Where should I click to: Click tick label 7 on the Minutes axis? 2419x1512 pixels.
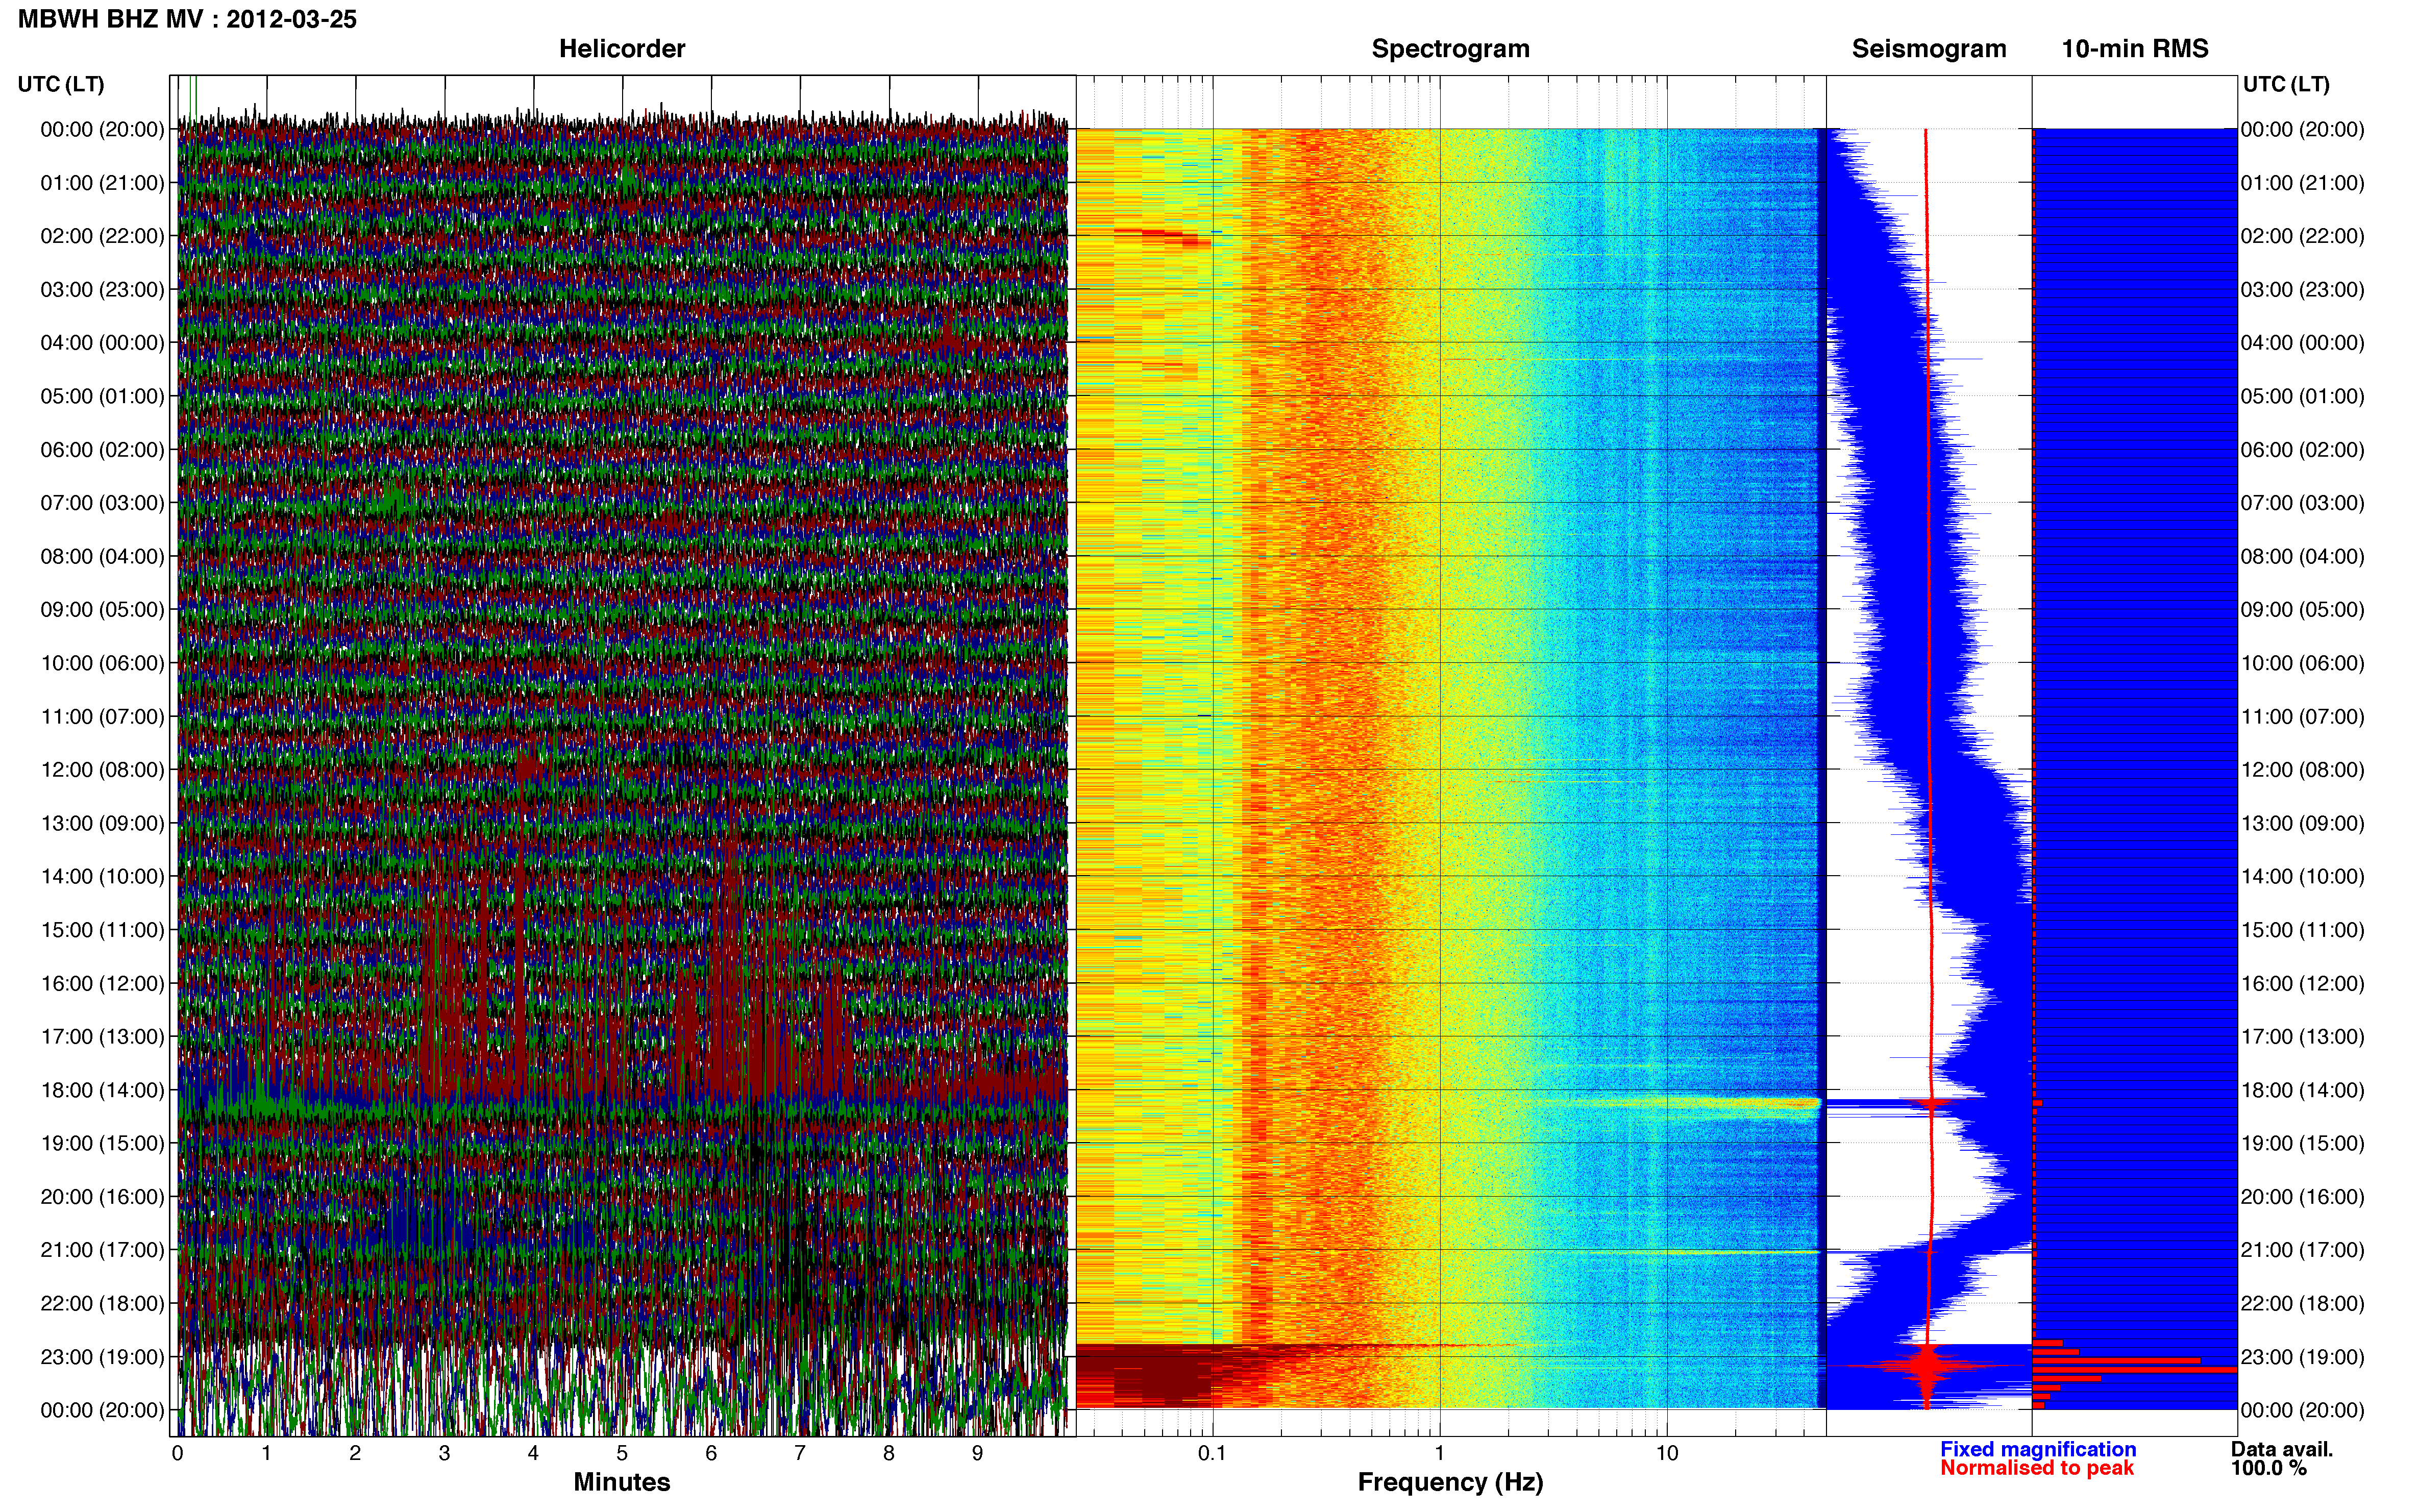[800, 1454]
